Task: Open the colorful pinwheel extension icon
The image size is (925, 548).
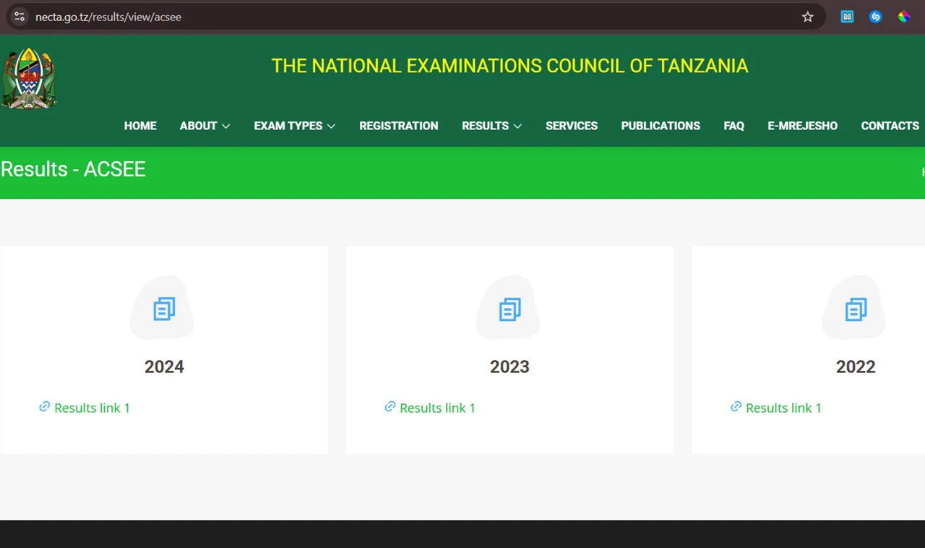Action: pos(904,17)
